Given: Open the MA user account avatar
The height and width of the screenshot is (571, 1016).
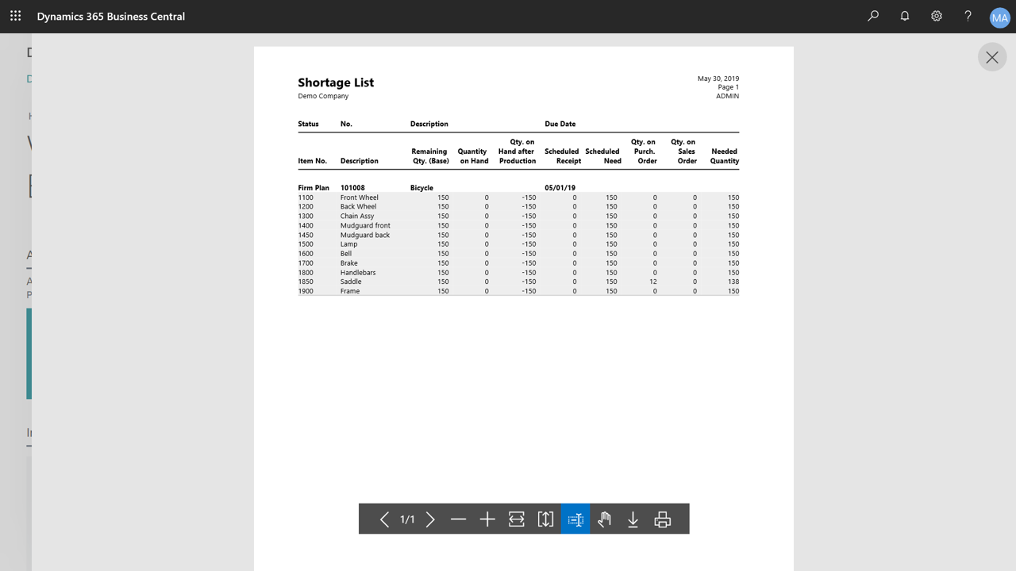Looking at the screenshot, I should 999,17.
